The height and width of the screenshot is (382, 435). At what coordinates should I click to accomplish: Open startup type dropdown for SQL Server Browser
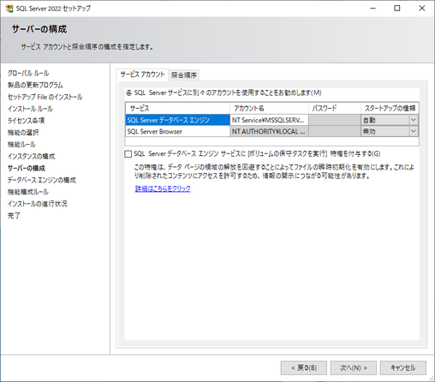point(414,131)
